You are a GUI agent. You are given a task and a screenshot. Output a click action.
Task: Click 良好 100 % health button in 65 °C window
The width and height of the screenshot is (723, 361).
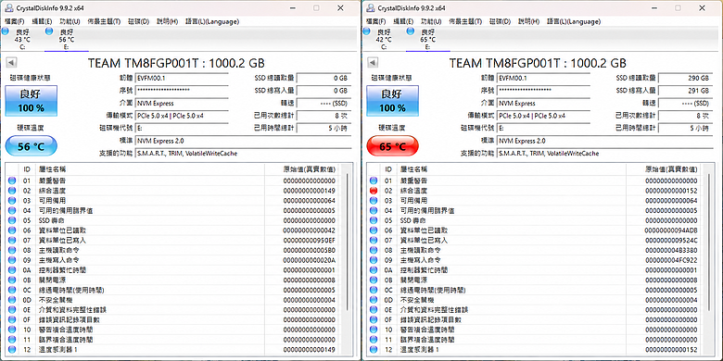pos(393,100)
